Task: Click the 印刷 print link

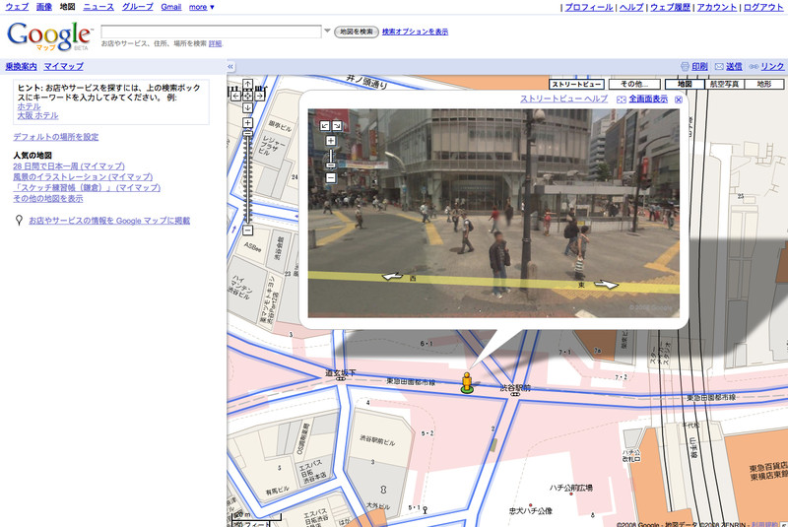Action: click(699, 66)
